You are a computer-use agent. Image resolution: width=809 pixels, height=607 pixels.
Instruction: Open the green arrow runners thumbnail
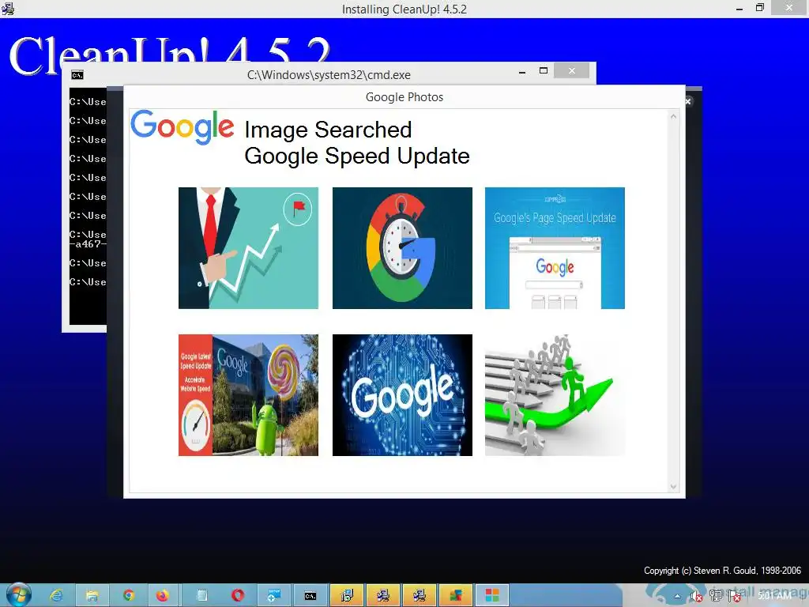(x=555, y=395)
